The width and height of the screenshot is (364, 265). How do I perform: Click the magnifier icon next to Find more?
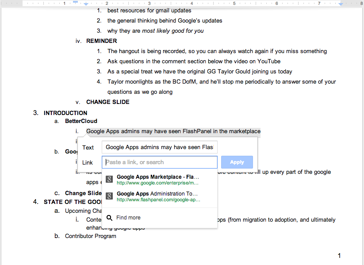pyautogui.click(x=109, y=218)
